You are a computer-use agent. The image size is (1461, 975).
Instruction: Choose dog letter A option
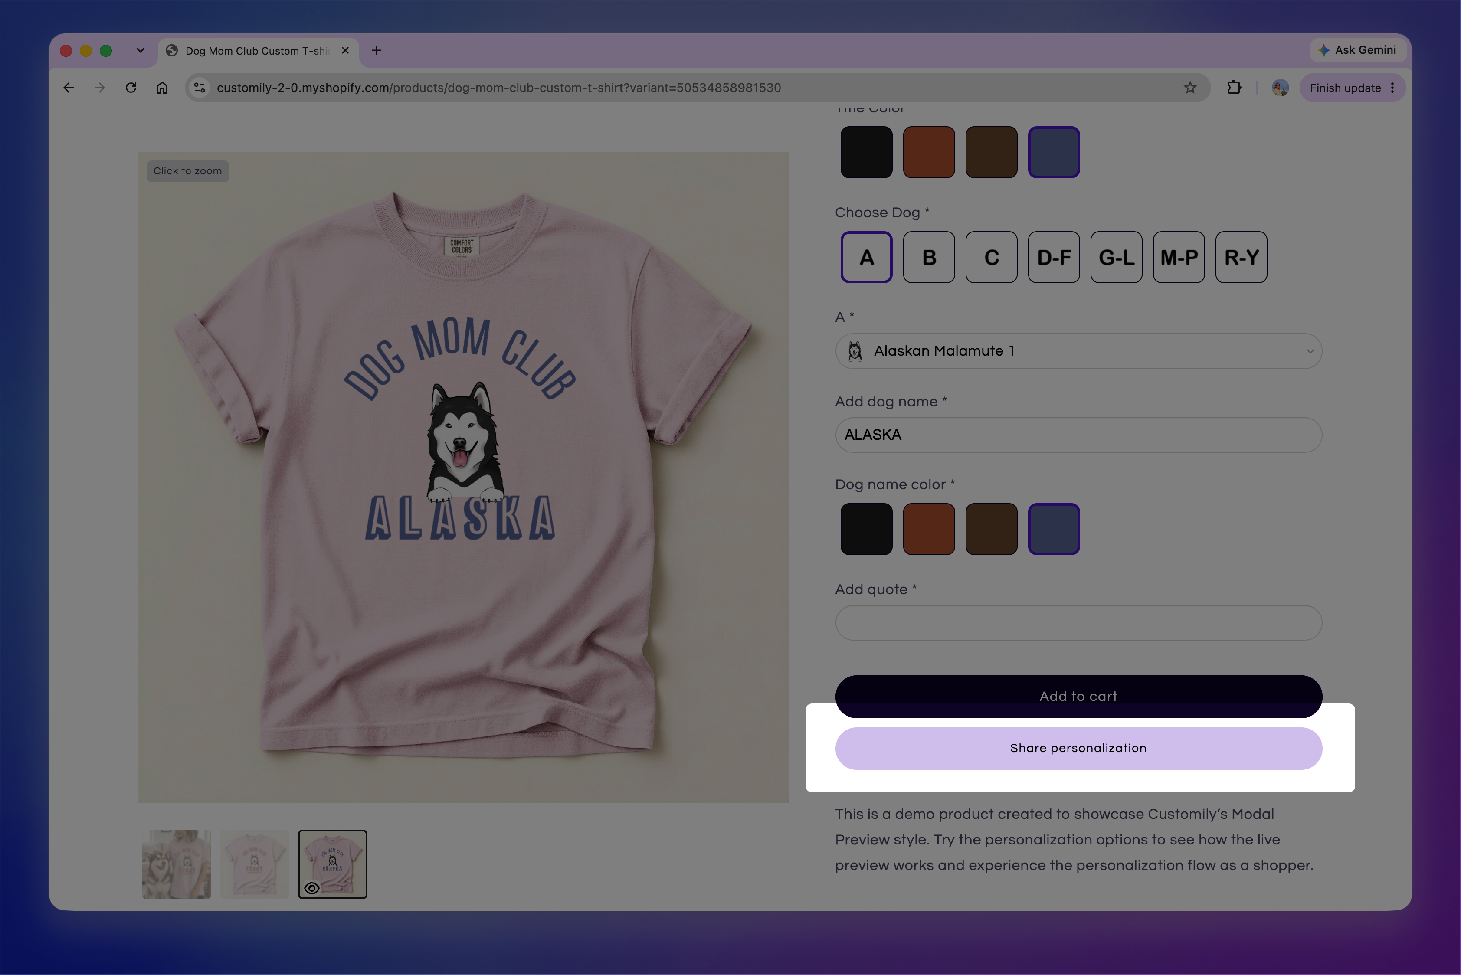click(866, 258)
